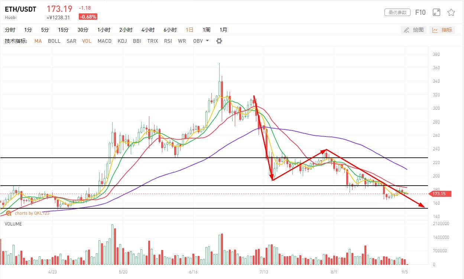Screen dimensions: 464x279
Task: Click the ETH/USDT pair title
Action: [x=20, y=9]
